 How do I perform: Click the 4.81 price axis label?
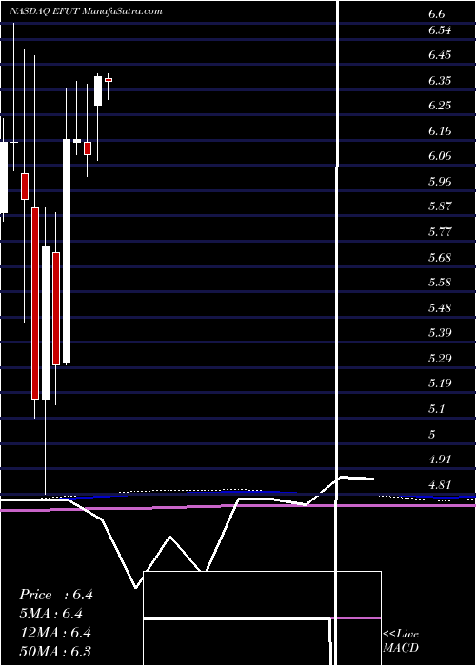(440, 484)
